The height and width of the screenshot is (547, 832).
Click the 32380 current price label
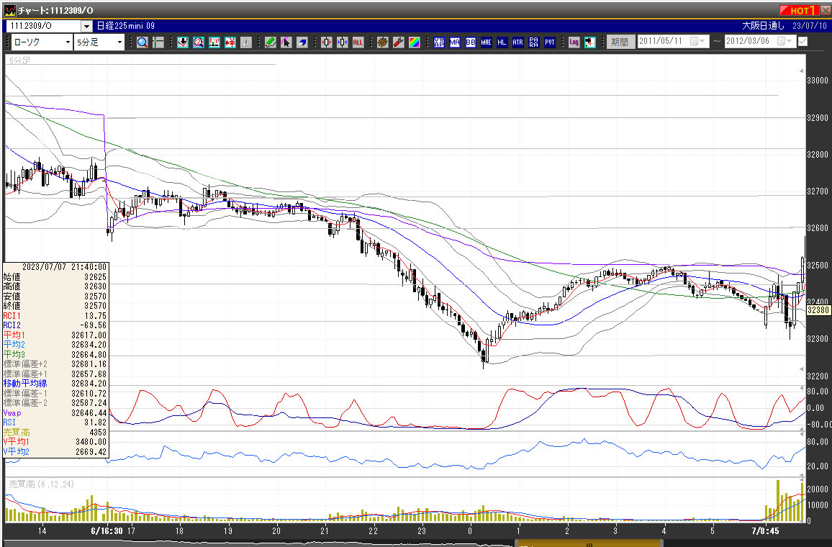point(819,310)
